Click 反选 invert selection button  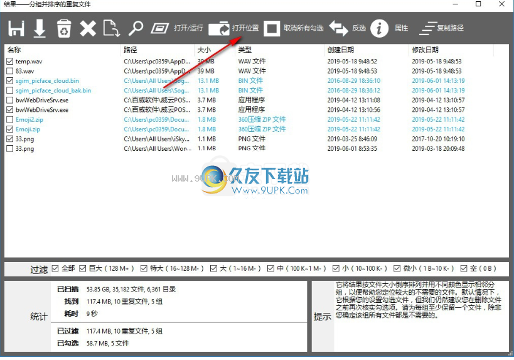[348, 28]
